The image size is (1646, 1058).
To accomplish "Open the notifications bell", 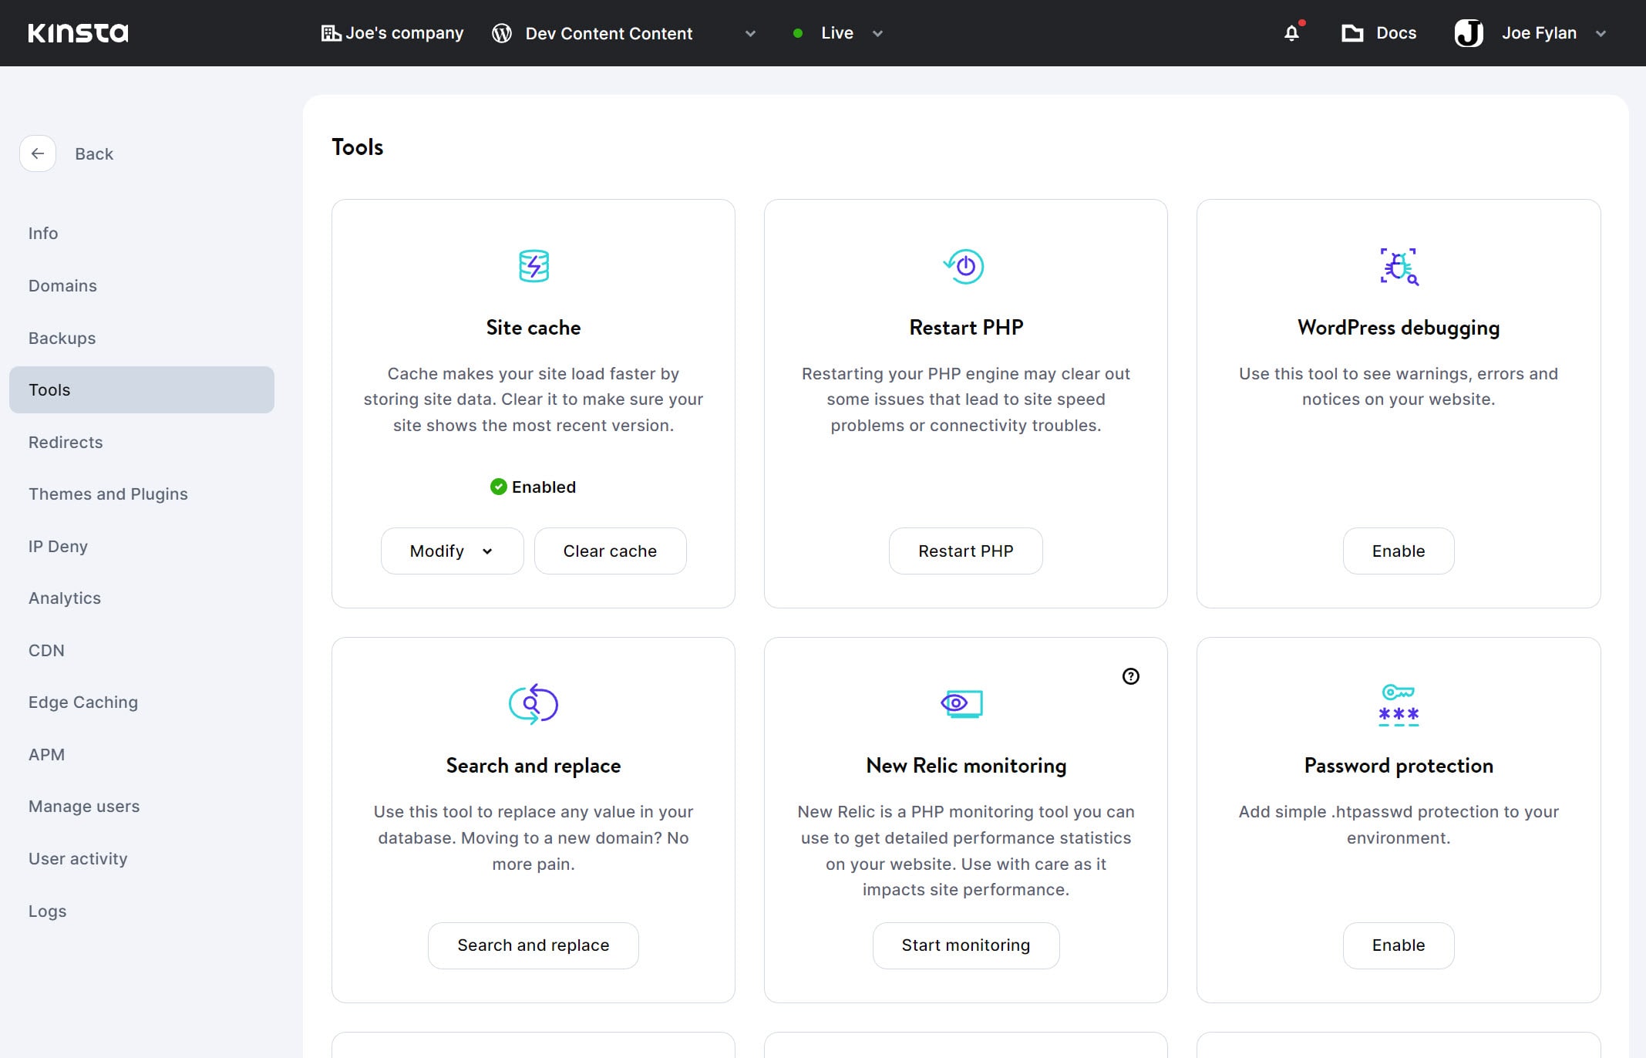I will 1292,33.
